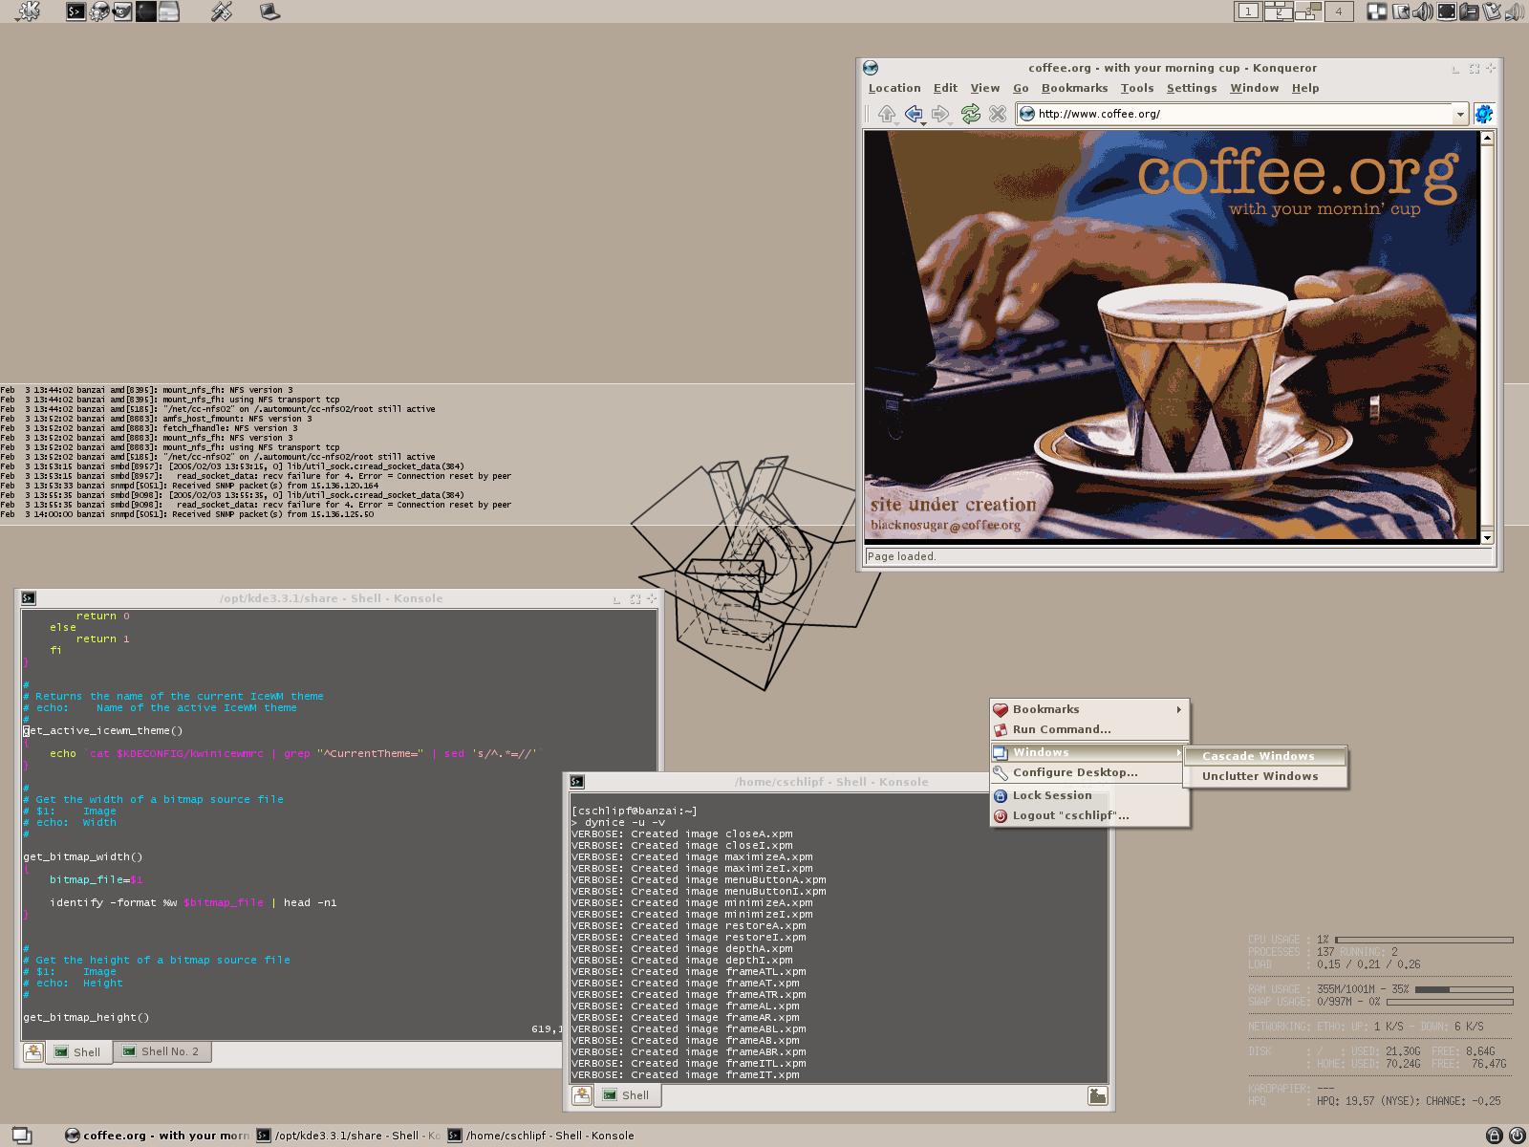
Task: Open Konqueror Help menu
Action: 1305,88
